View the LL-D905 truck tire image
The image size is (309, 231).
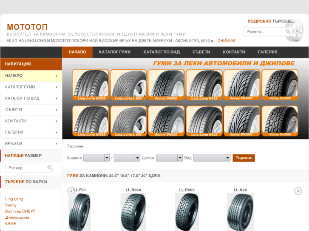(187, 212)
